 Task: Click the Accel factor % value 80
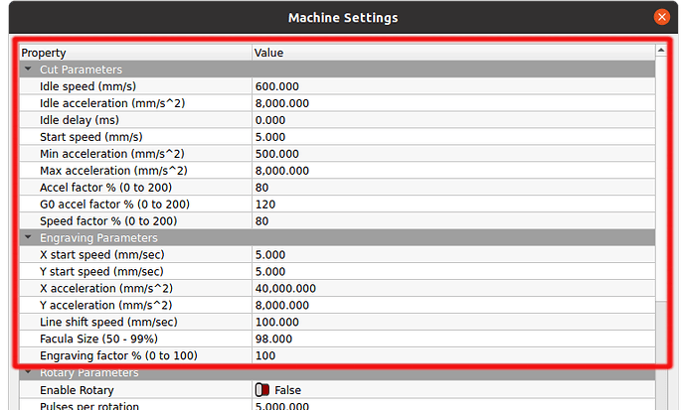click(x=452, y=188)
